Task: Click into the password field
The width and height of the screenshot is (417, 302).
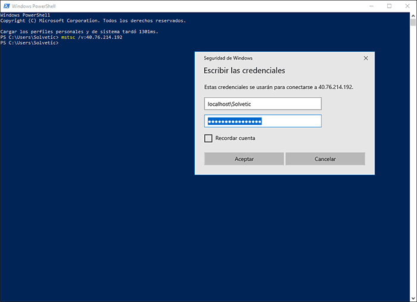Action: tap(263, 121)
